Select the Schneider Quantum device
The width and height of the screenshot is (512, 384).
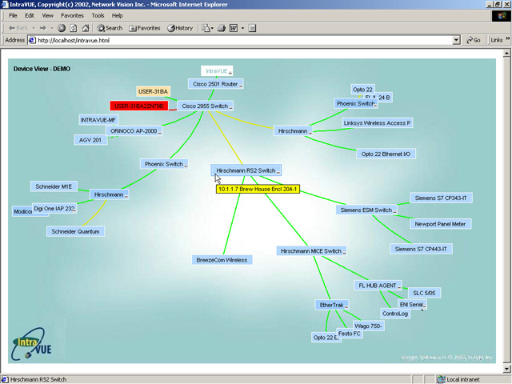click(x=75, y=231)
